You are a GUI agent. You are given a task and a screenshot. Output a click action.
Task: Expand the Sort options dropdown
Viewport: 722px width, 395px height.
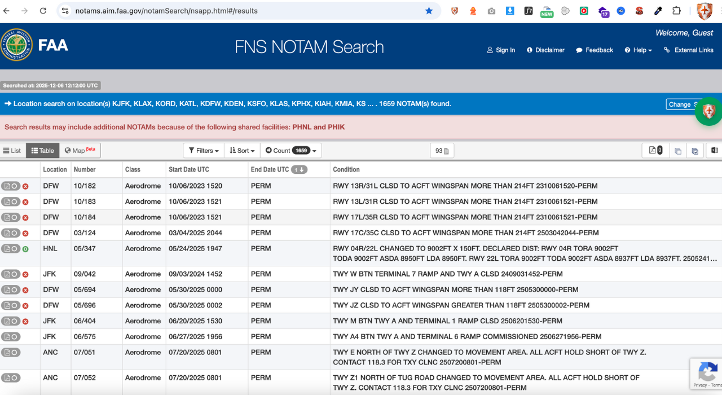click(x=241, y=150)
